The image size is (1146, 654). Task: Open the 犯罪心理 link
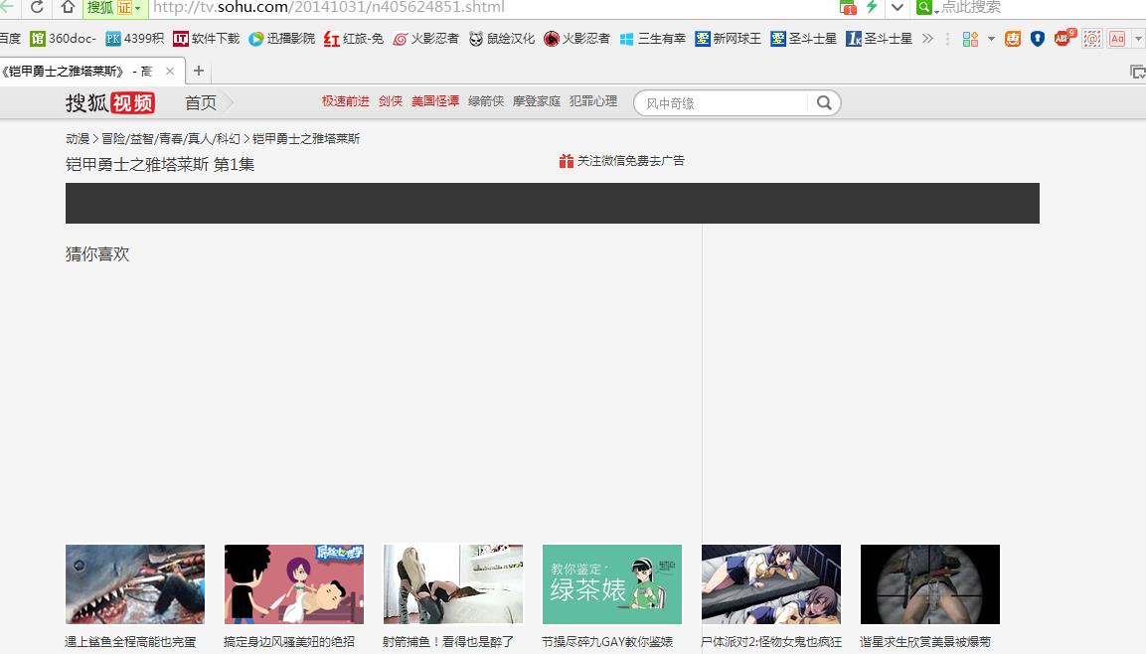tap(593, 100)
